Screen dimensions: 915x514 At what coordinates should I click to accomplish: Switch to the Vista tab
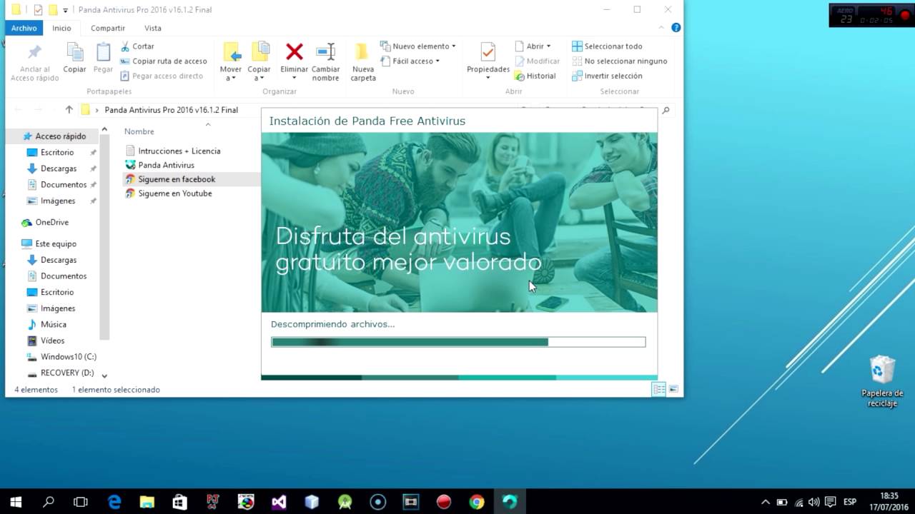click(x=153, y=28)
